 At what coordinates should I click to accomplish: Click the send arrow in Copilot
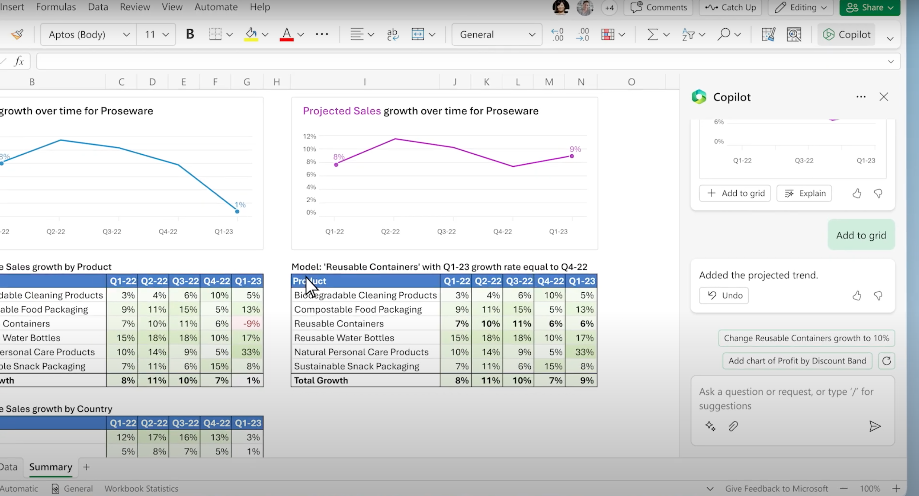point(875,426)
